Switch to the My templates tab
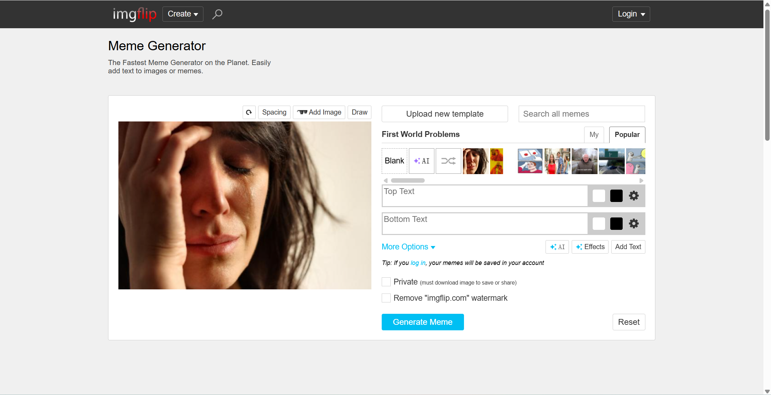The image size is (771, 395). [x=594, y=135]
